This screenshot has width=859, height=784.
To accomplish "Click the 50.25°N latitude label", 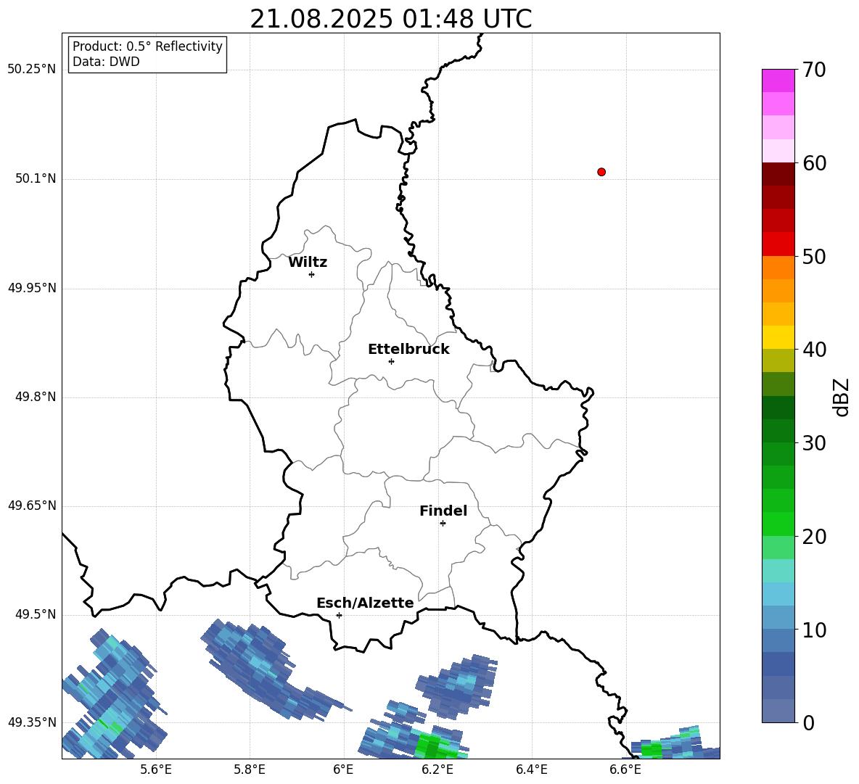I will [x=32, y=70].
